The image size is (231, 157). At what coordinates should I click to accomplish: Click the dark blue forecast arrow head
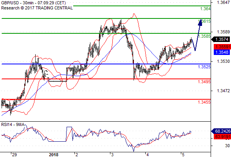point(200,22)
